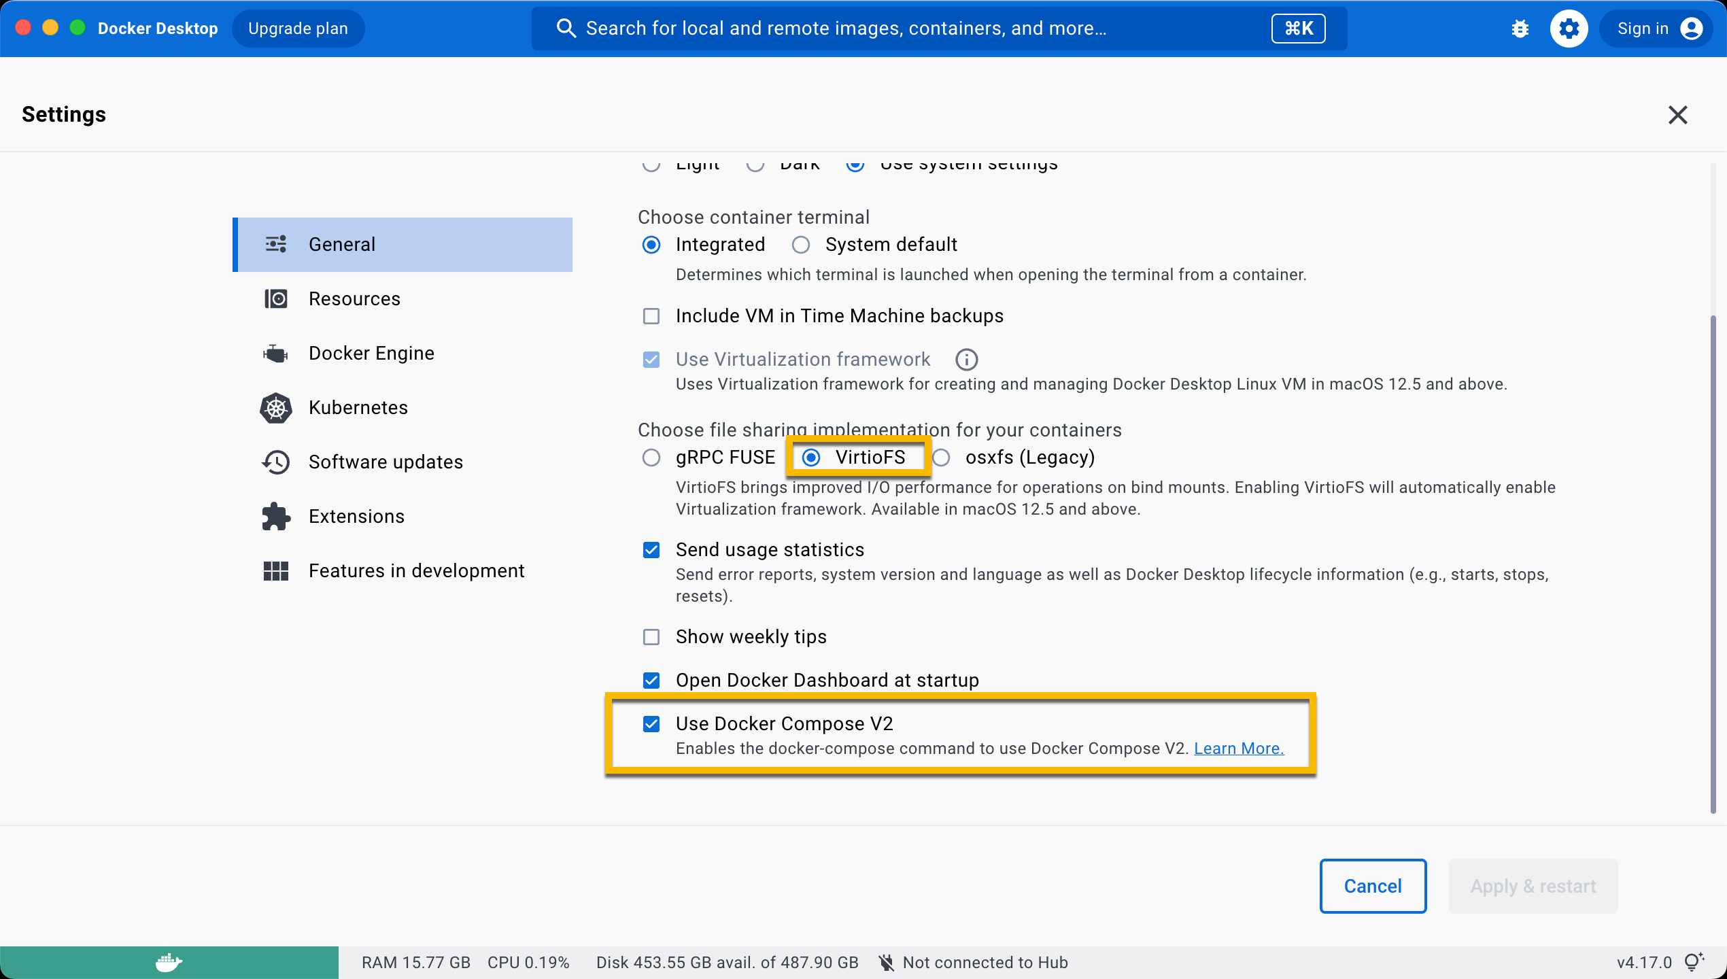Click the RAM 15.77 GB status
This screenshot has height=979, width=1727.
pos(416,963)
